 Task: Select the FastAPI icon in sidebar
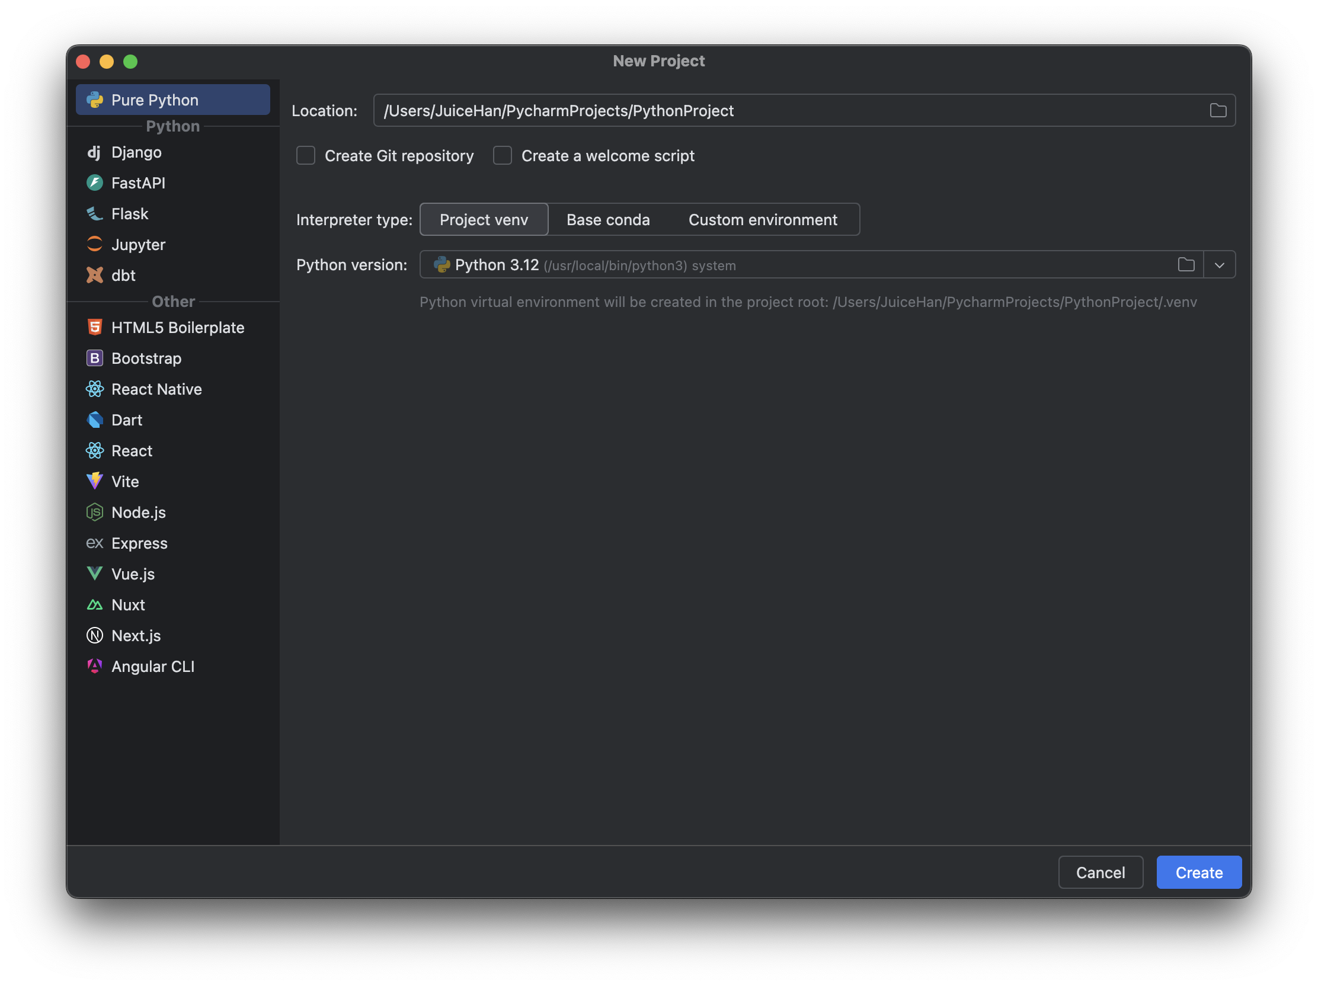[94, 183]
